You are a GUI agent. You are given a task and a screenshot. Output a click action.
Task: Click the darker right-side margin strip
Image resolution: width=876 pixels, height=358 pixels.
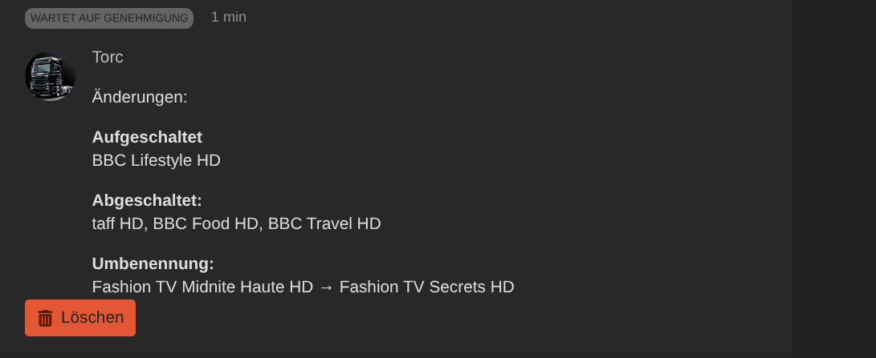[833, 176]
